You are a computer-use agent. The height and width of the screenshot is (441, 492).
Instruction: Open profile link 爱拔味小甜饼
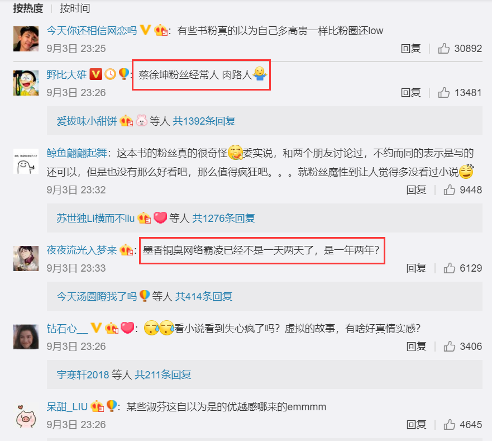pos(87,121)
